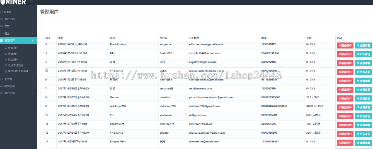Image resolution: width=373 pixels, height=149 pixels.
Task: Block user Fiko with red button
Action: tap(345, 54)
